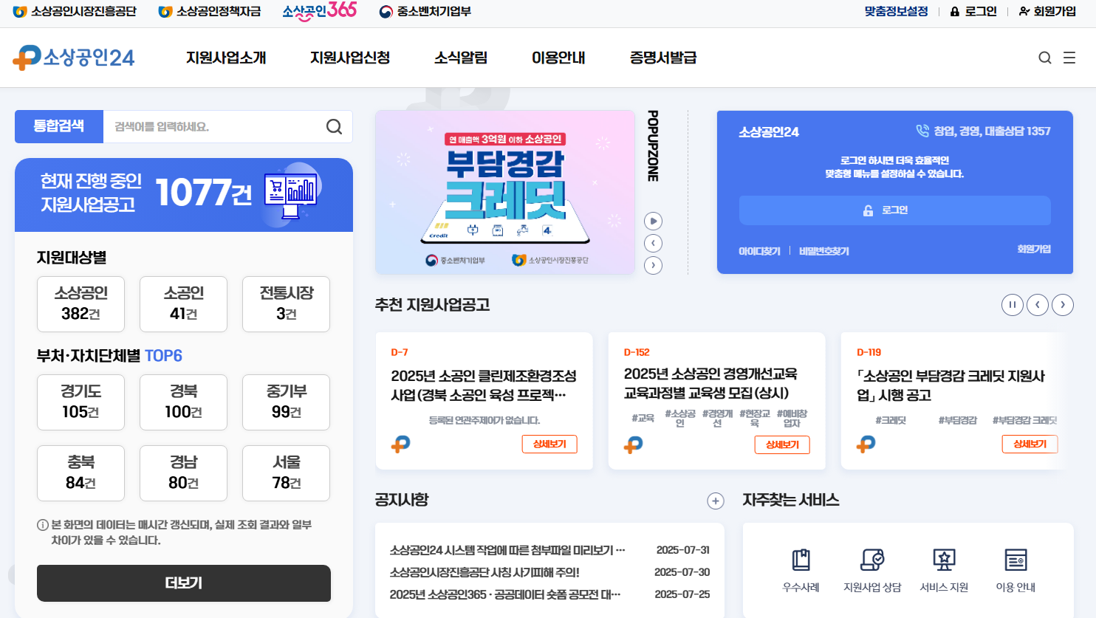Screen dimensions: 1096x618
Task: Open the 증명서발급 menu
Action: [663, 58]
